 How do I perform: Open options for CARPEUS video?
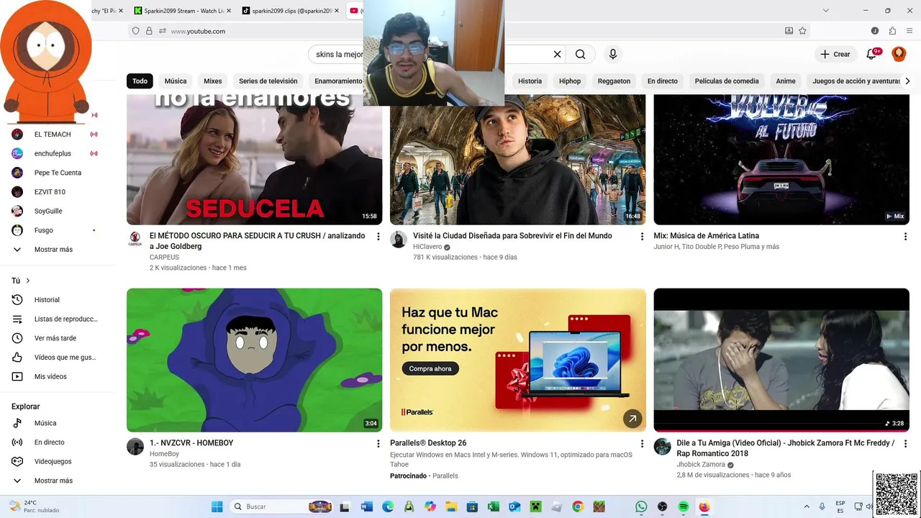[378, 237]
